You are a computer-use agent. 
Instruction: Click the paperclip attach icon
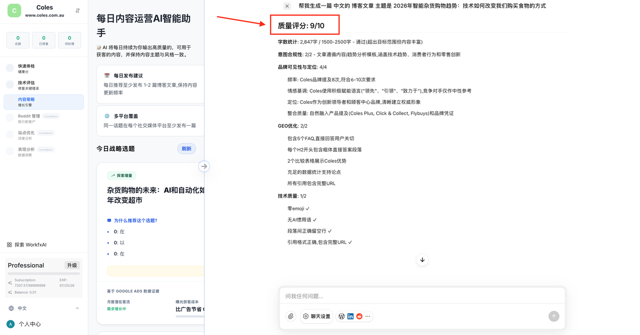tap(290, 316)
